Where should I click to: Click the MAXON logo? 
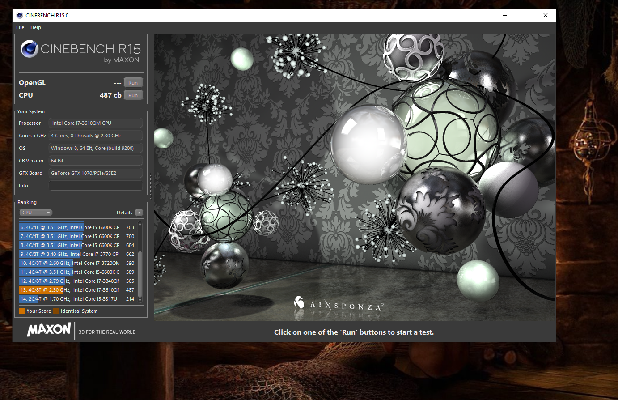pos(49,330)
